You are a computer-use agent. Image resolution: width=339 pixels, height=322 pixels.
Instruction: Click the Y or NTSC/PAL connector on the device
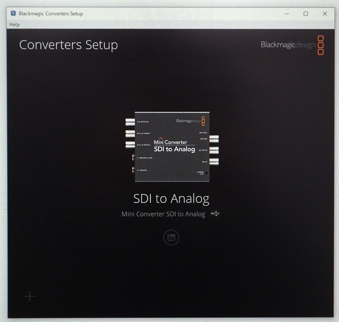[130, 122]
